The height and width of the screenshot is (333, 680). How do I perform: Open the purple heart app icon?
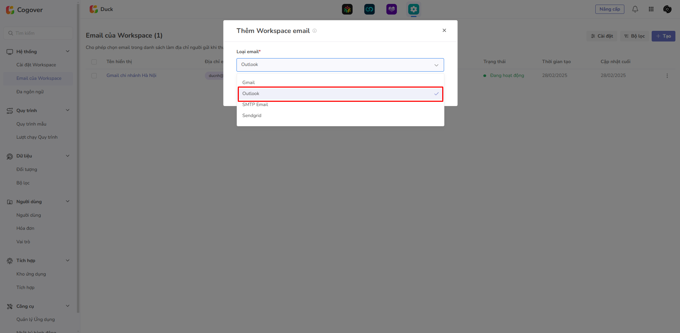click(x=392, y=9)
